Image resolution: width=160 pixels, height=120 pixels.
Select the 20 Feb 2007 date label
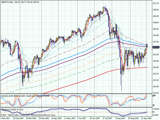tap(18, 118)
